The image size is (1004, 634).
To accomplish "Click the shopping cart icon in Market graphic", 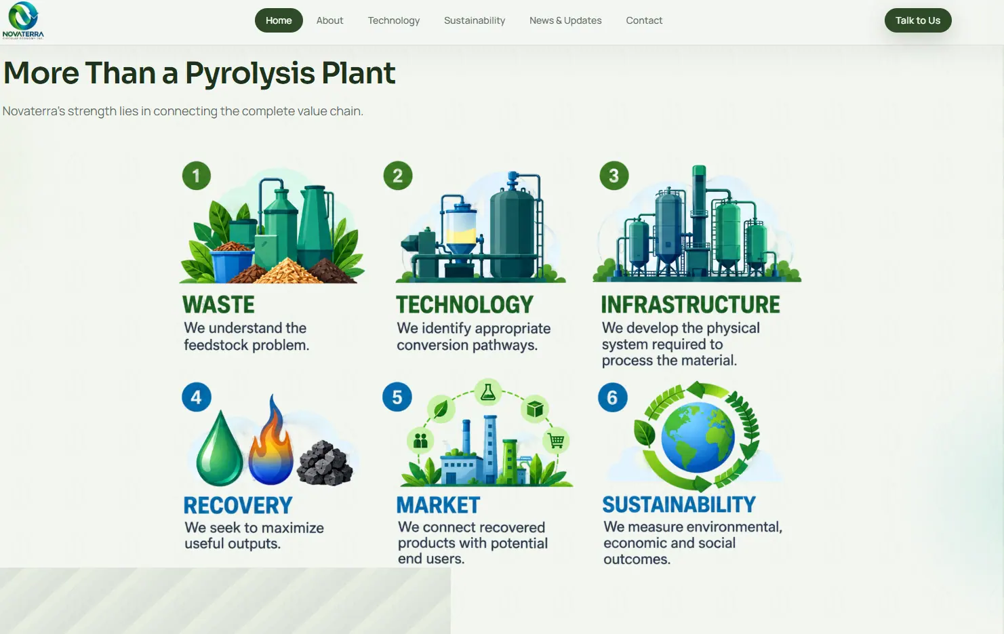I will [557, 441].
